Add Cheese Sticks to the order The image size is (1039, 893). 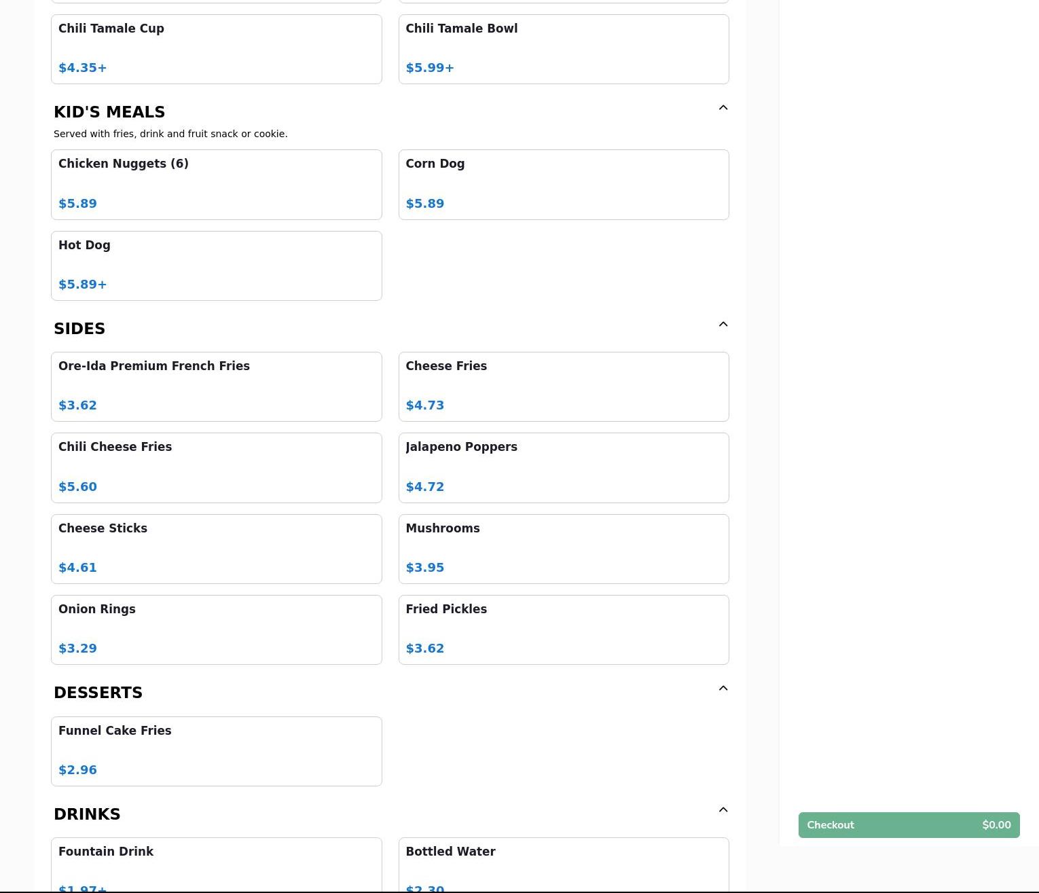click(216, 549)
